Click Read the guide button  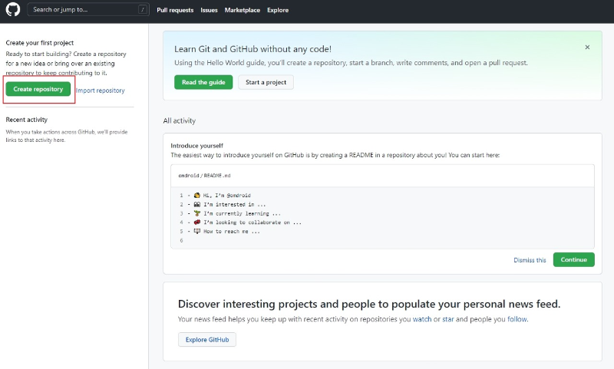pos(203,82)
